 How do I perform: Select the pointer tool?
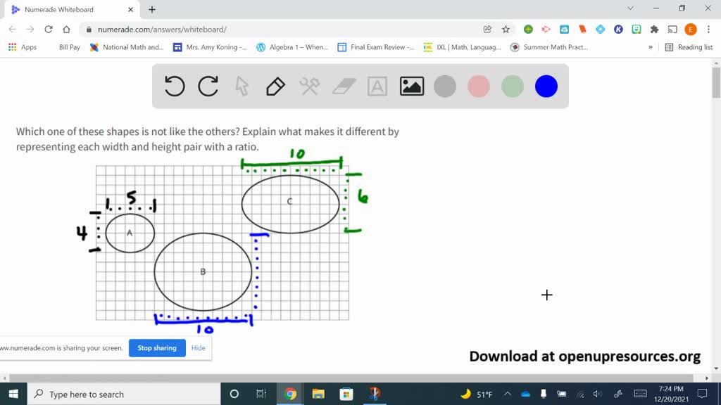pos(242,86)
